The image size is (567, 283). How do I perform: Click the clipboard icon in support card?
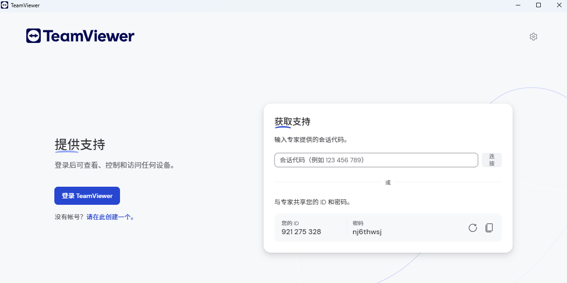[489, 228]
